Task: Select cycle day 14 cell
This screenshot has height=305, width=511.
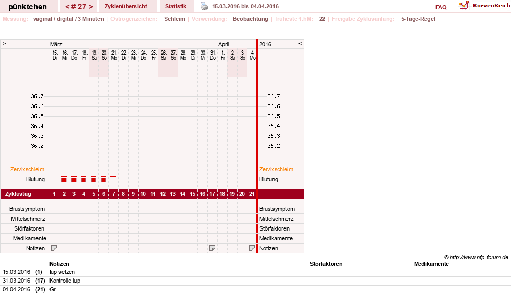Action: point(182,194)
